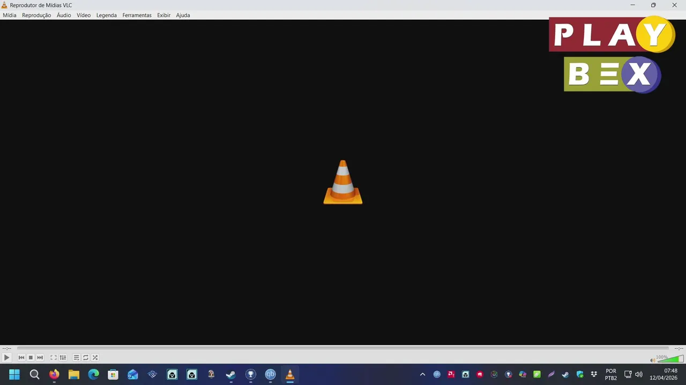The image size is (686, 385).
Task: Launch Firefox from the taskbar
Action: [x=54, y=374]
